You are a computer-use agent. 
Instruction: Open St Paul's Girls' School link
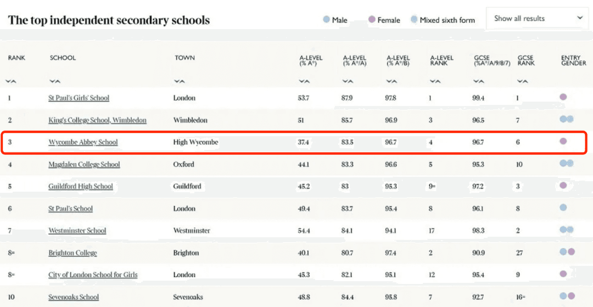pos(79,98)
